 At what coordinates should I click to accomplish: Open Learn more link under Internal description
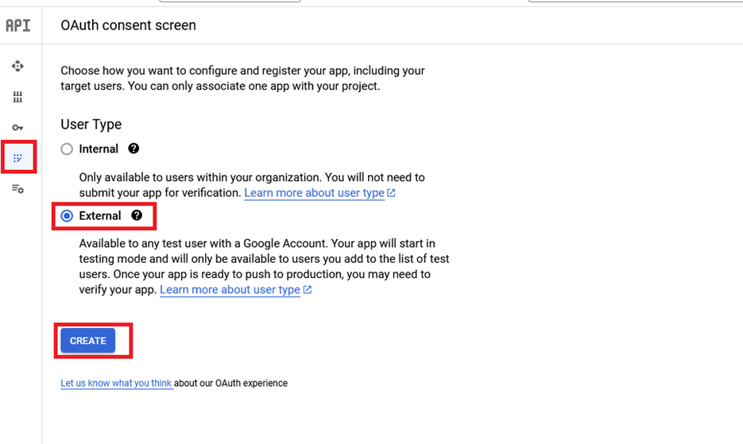tap(314, 193)
